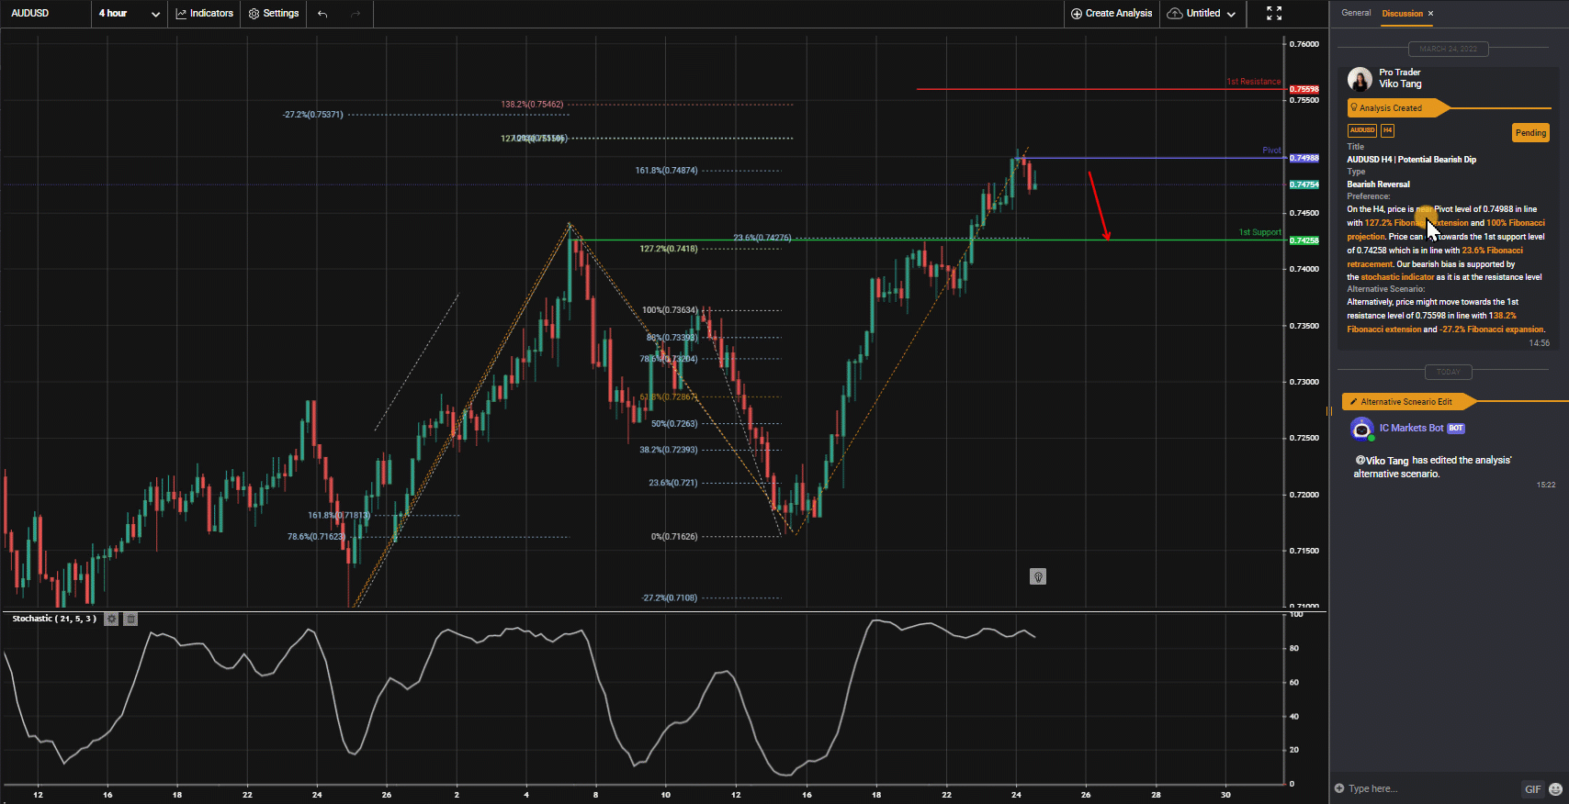The width and height of the screenshot is (1569, 804).
Task: Click IC Markets Bot name
Action: tap(1411, 428)
